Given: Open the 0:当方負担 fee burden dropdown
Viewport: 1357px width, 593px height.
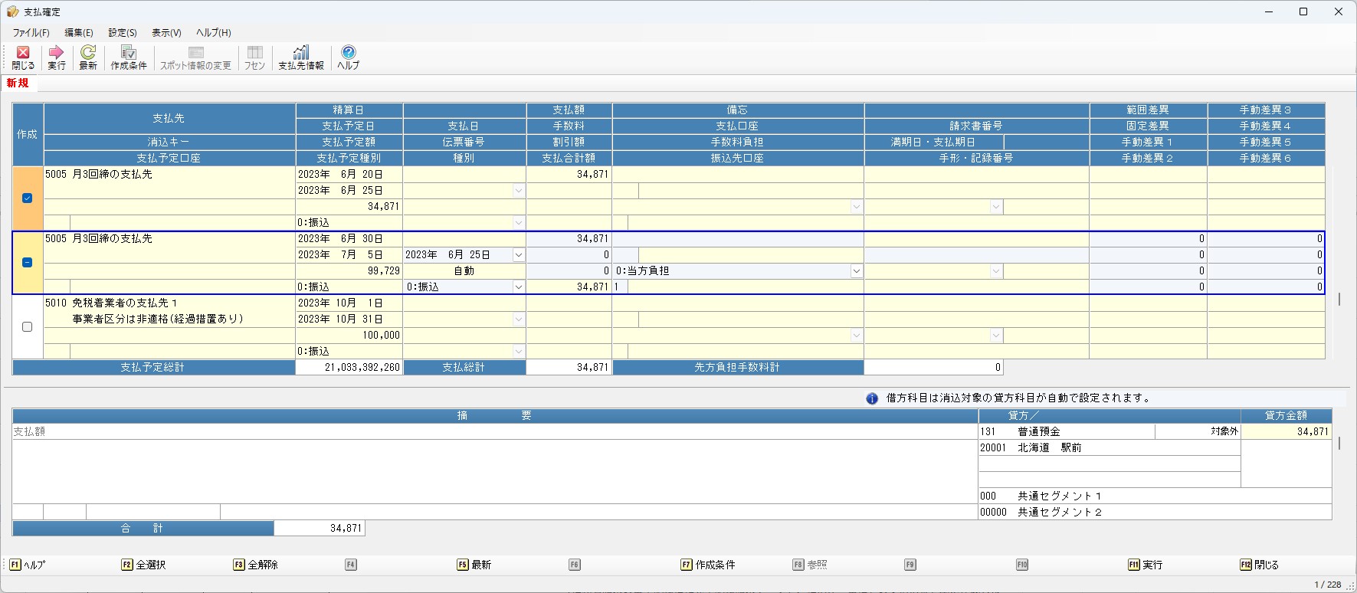Looking at the screenshot, I should [856, 271].
